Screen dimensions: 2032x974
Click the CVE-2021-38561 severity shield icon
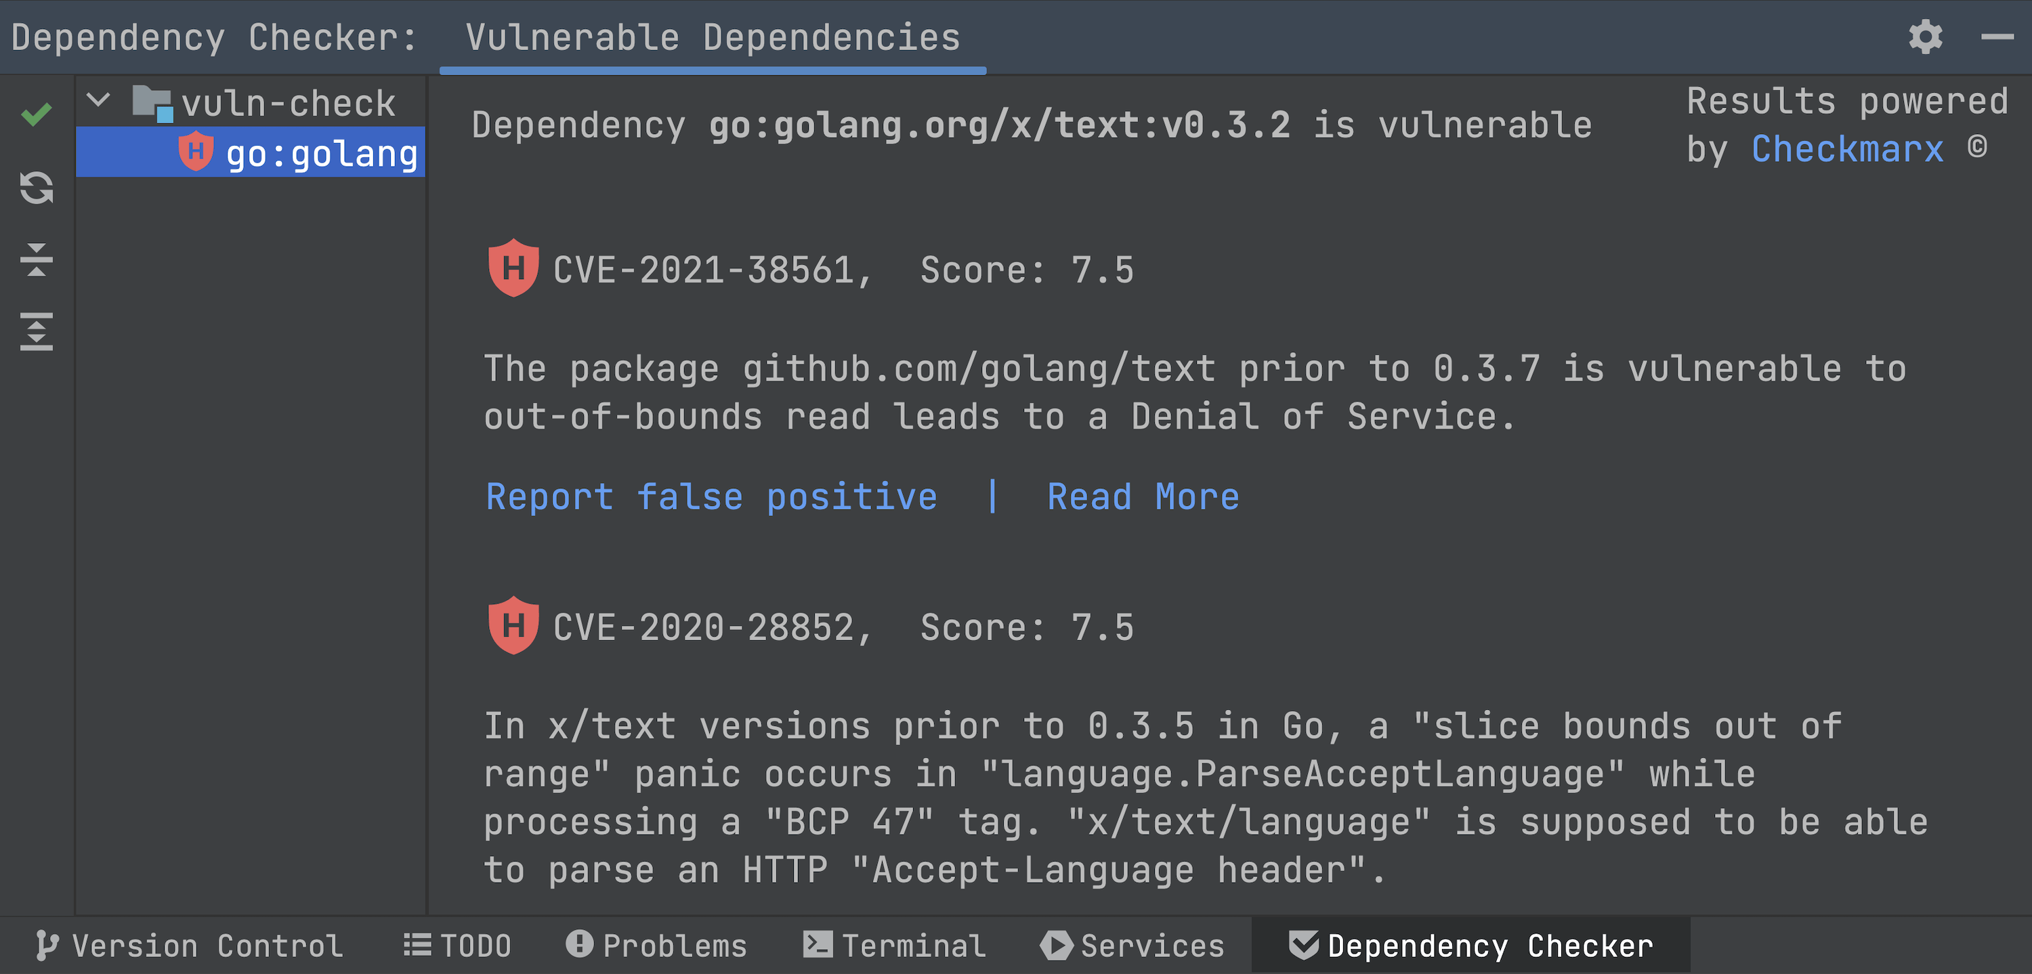(513, 268)
